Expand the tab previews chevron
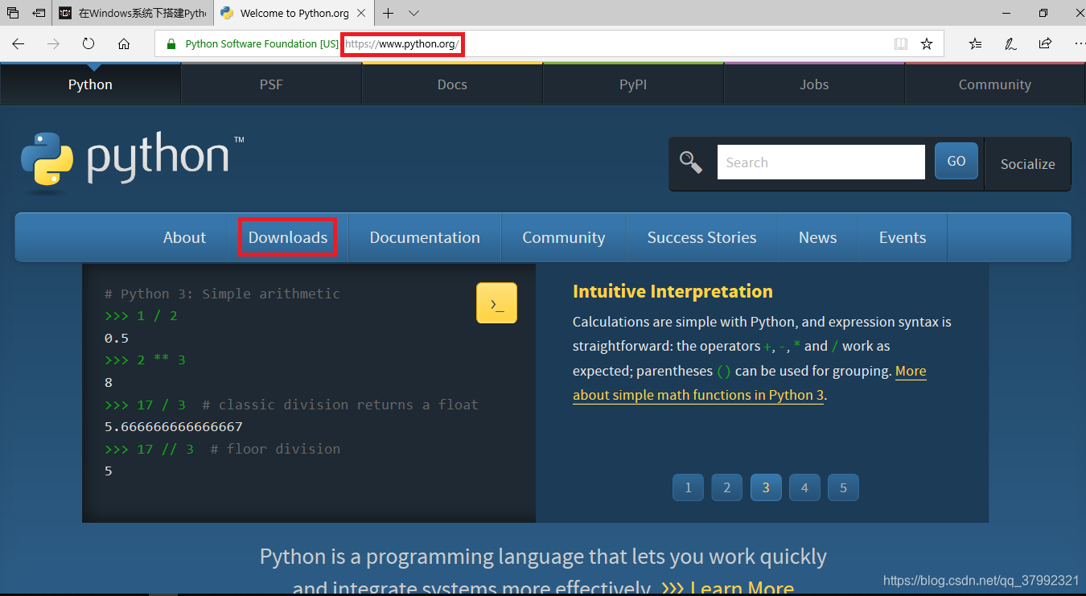 click(413, 13)
